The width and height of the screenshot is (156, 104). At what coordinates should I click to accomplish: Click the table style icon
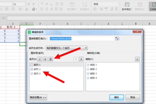coord(140,5)
